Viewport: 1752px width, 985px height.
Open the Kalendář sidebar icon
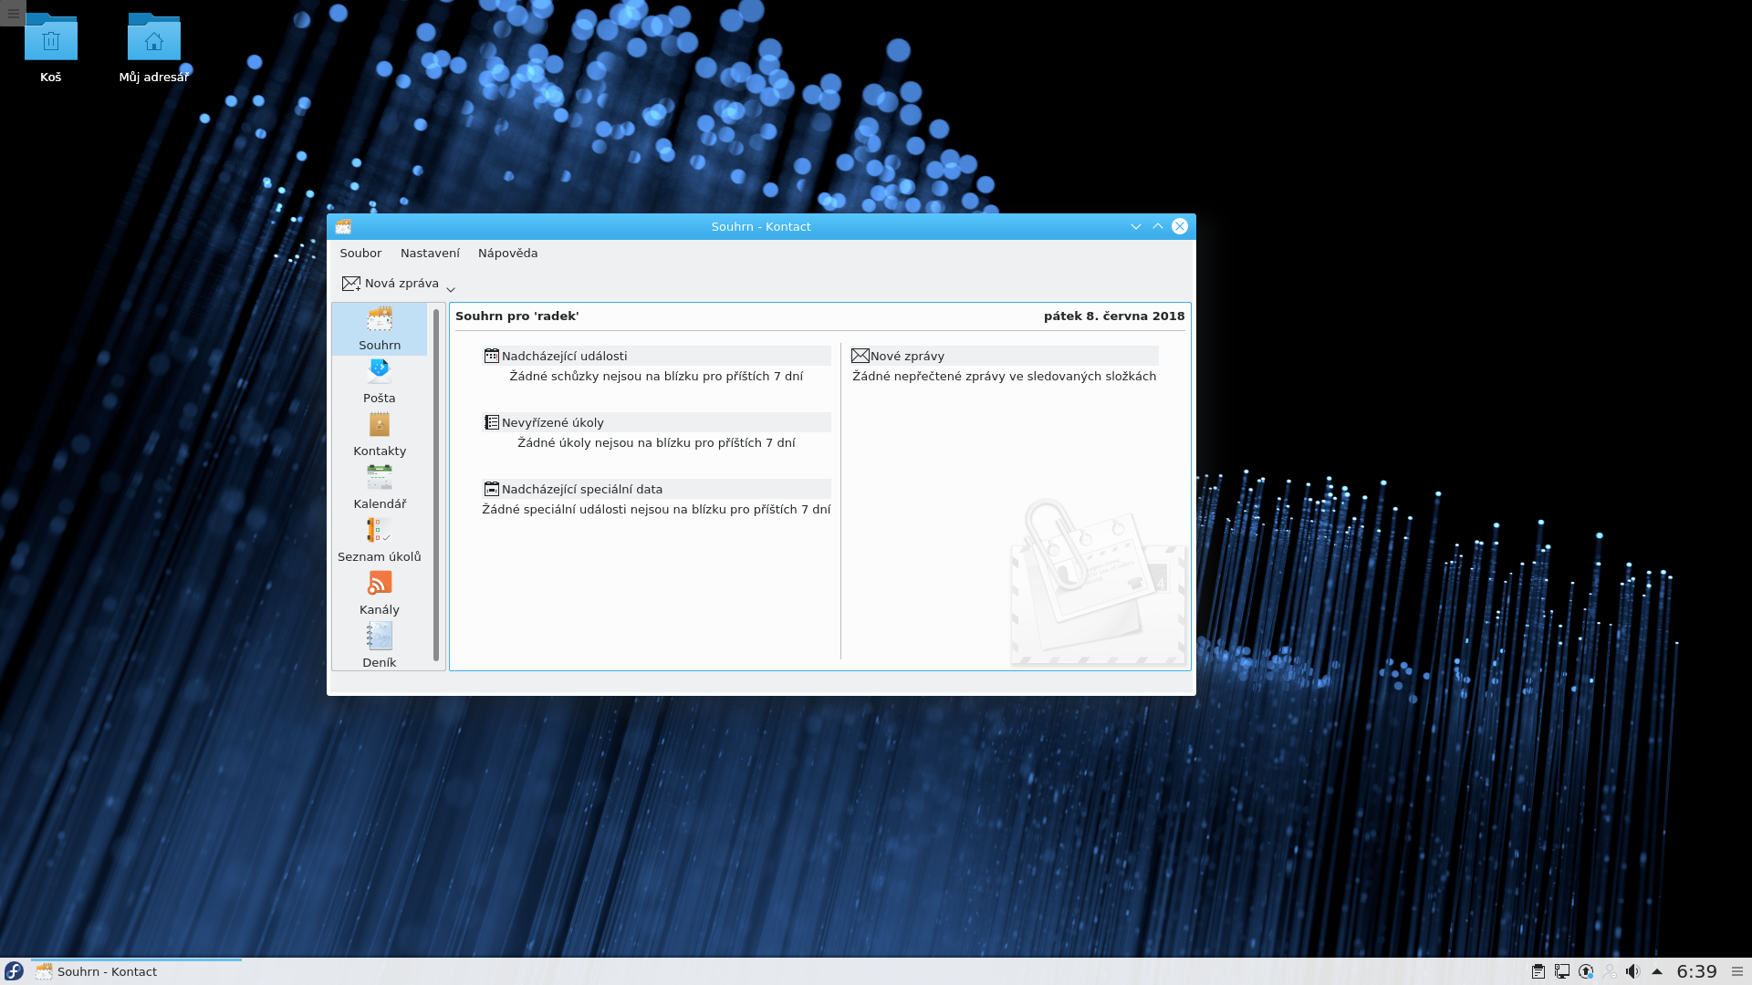pos(379,486)
